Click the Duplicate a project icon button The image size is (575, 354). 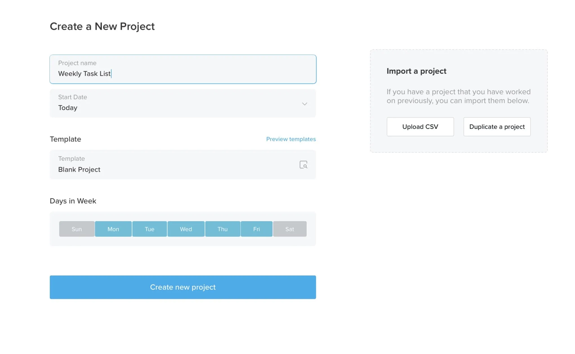coord(497,126)
